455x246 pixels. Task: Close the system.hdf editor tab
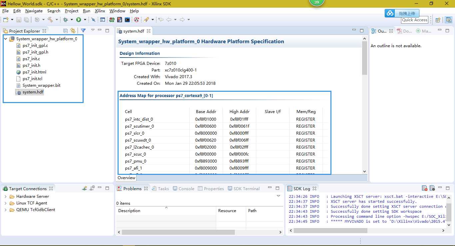click(149, 31)
